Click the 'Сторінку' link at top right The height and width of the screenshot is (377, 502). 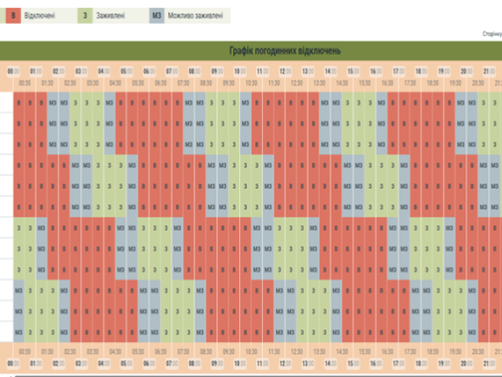point(491,35)
